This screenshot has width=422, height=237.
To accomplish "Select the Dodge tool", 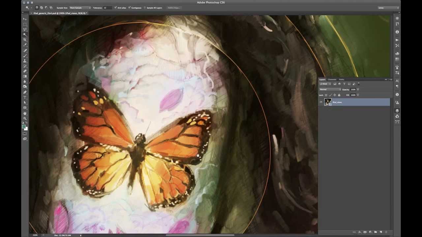I will [25, 87].
